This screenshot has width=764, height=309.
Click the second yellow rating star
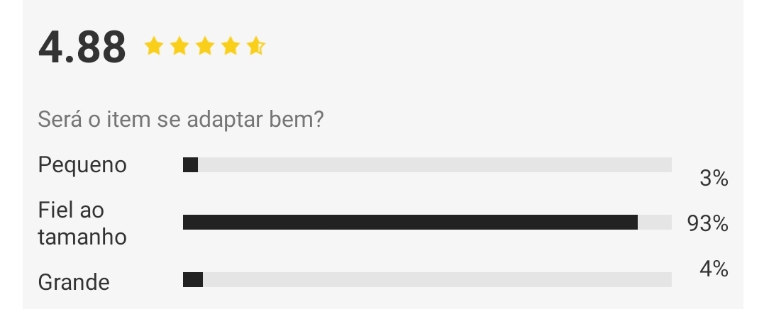(x=179, y=46)
